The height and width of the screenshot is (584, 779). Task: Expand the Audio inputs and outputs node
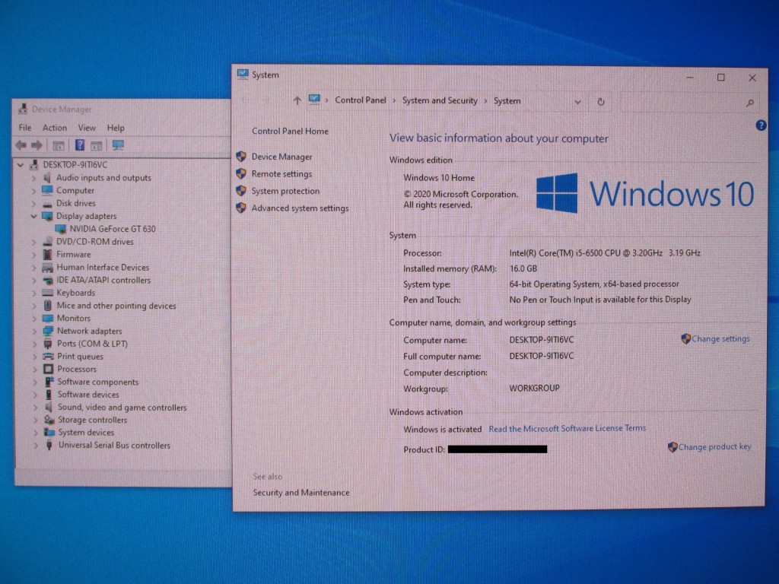[33, 178]
